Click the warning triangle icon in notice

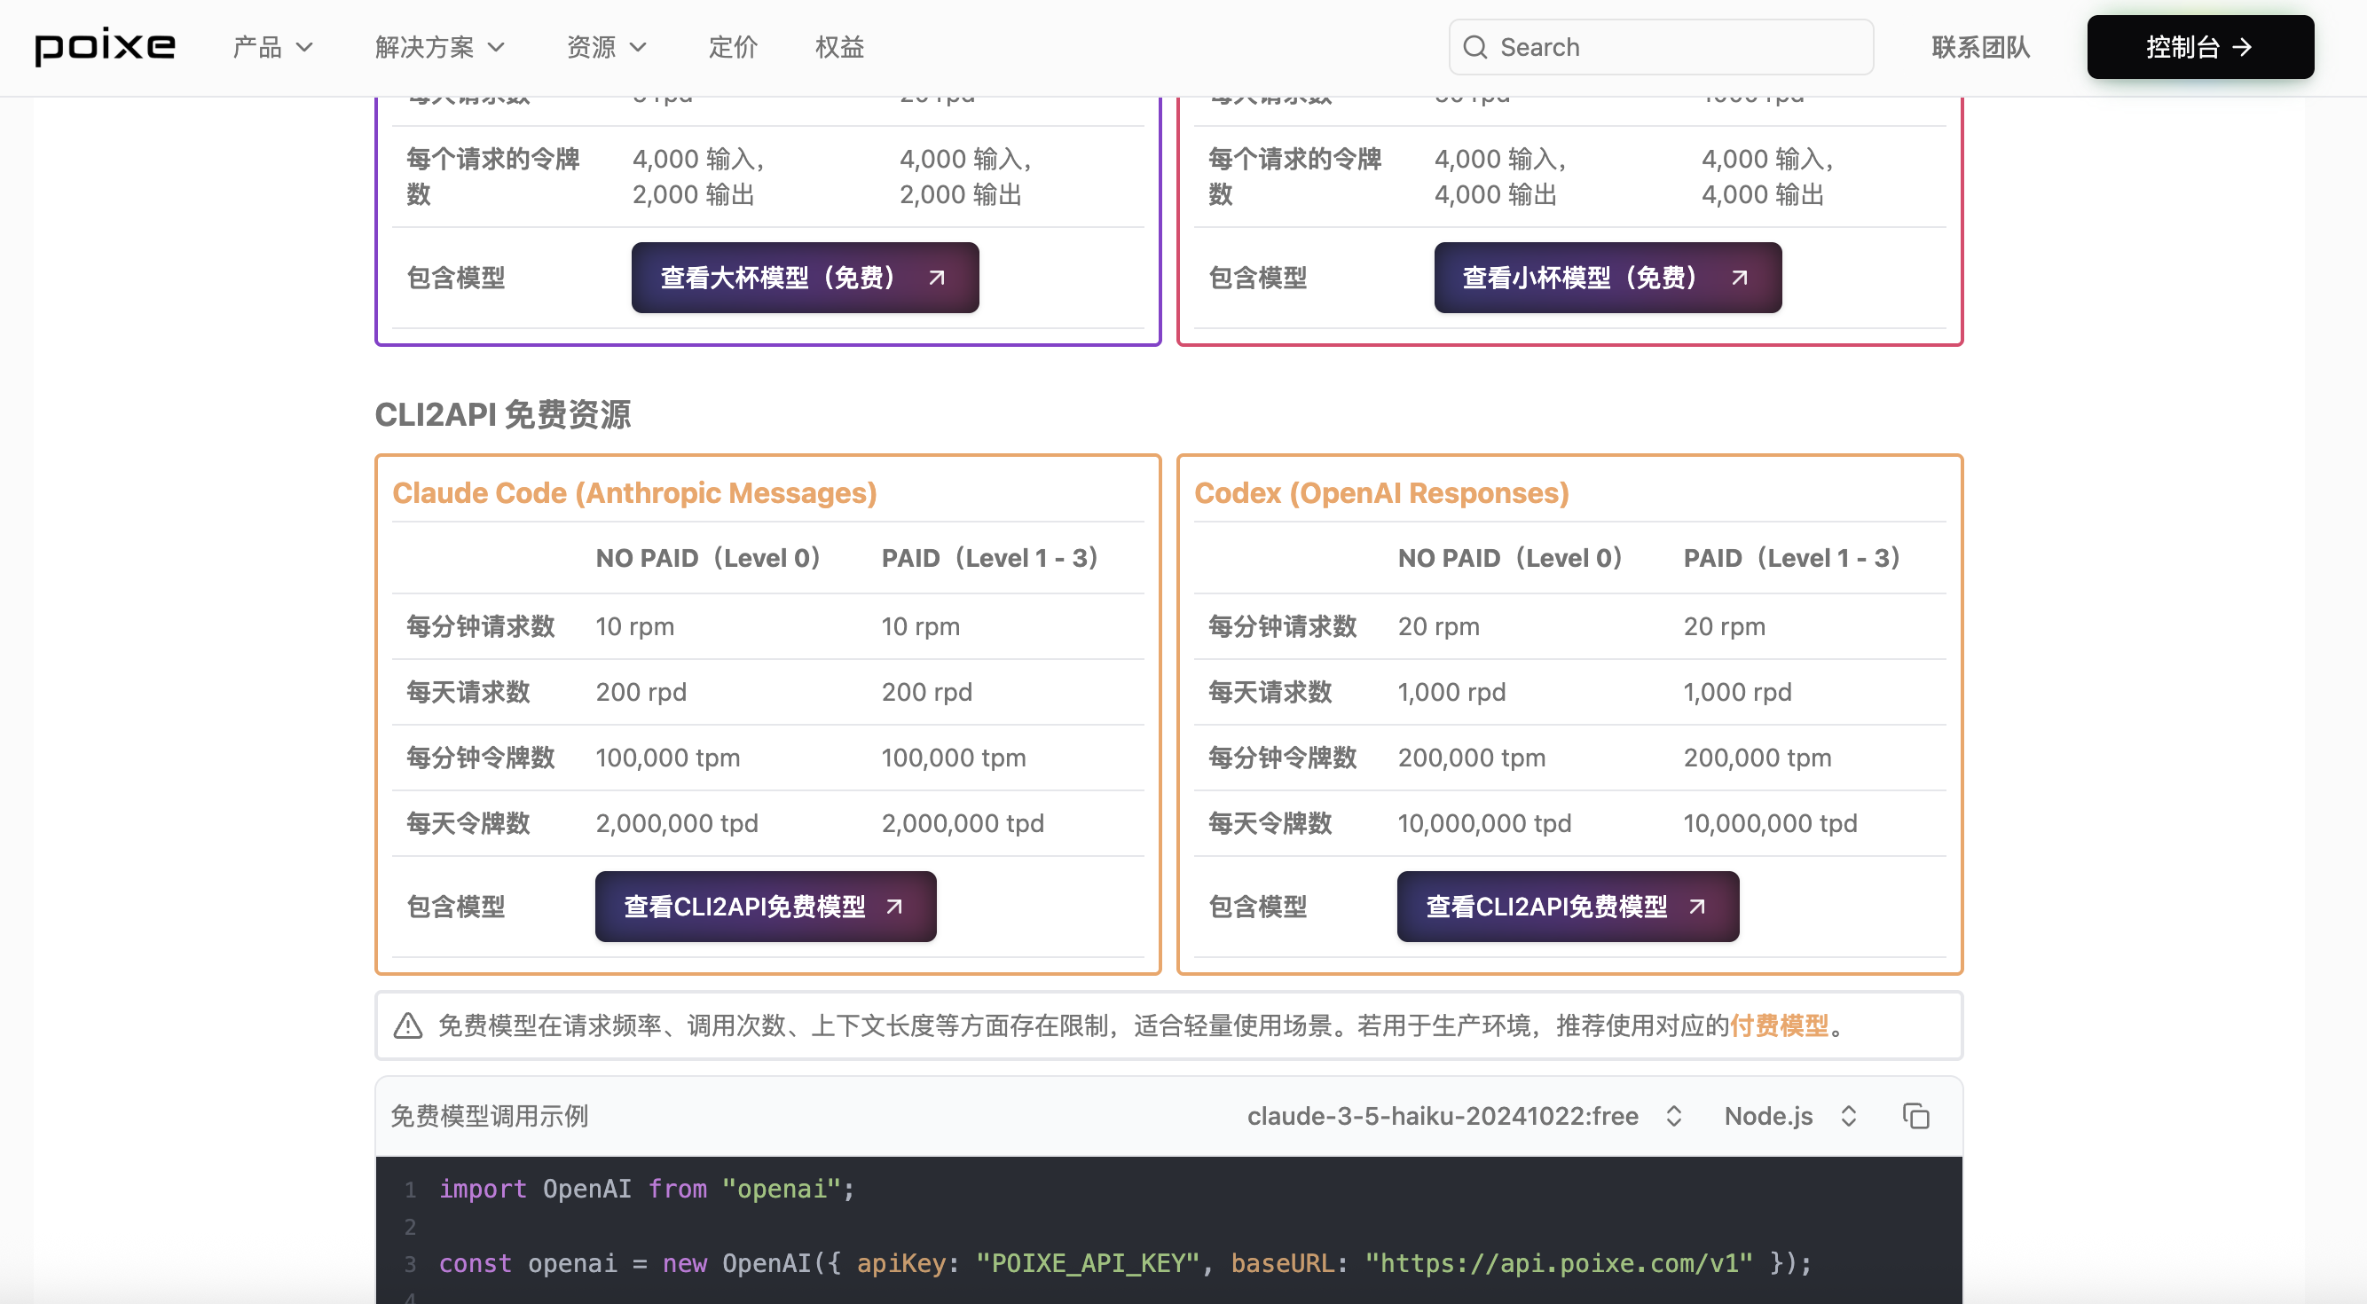click(408, 1025)
